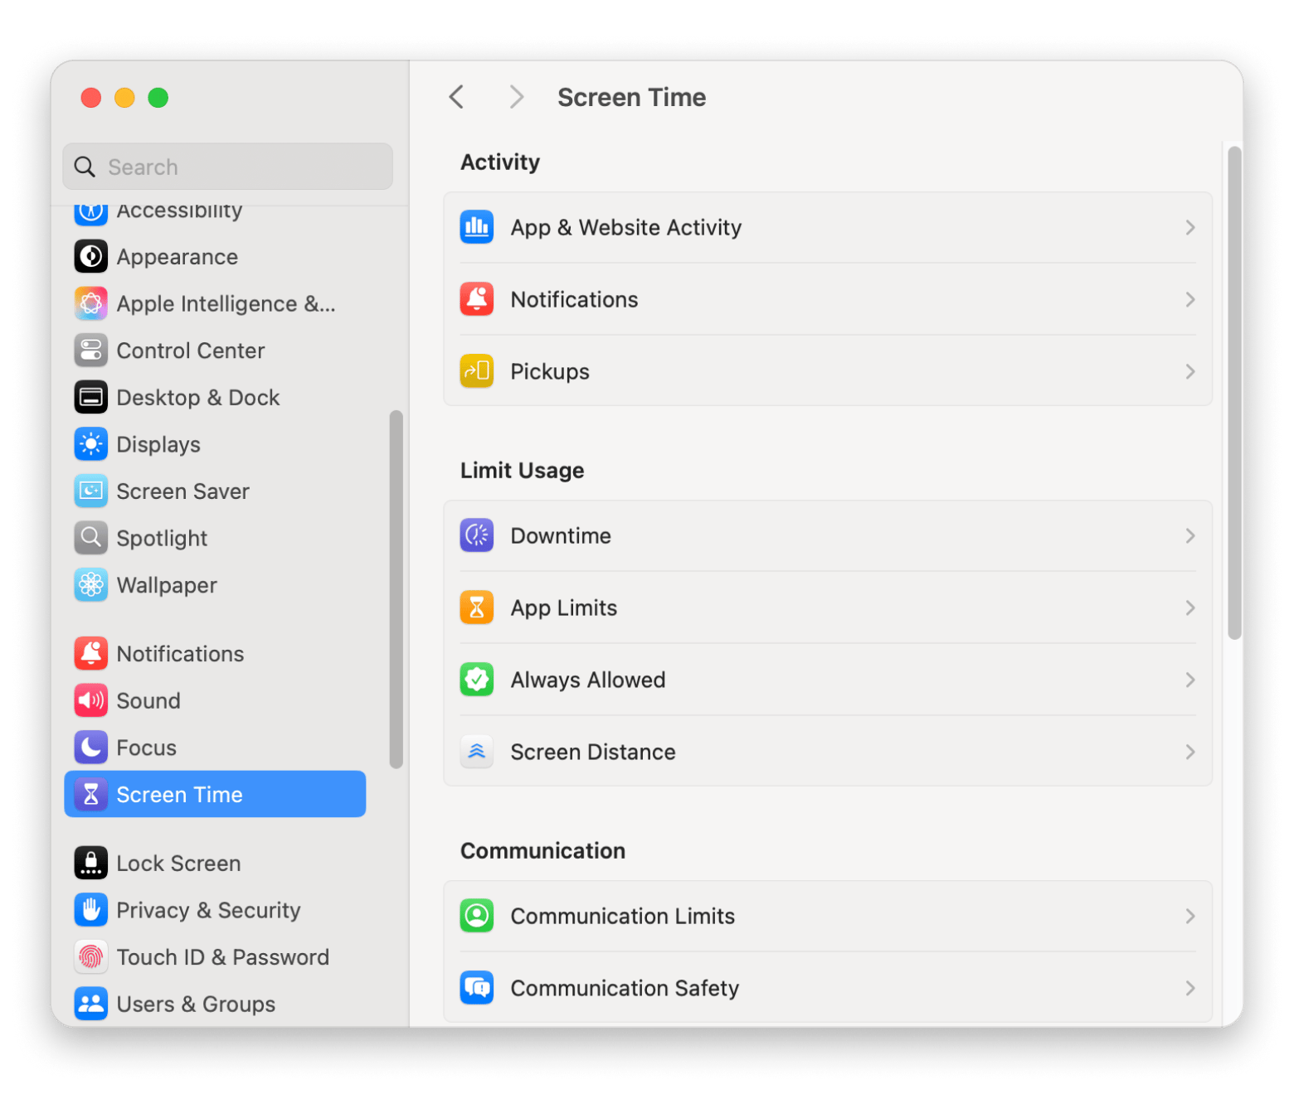The height and width of the screenshot is (1094, 1294).
Task: Click the Search field in sidebar
Action: 227,167
